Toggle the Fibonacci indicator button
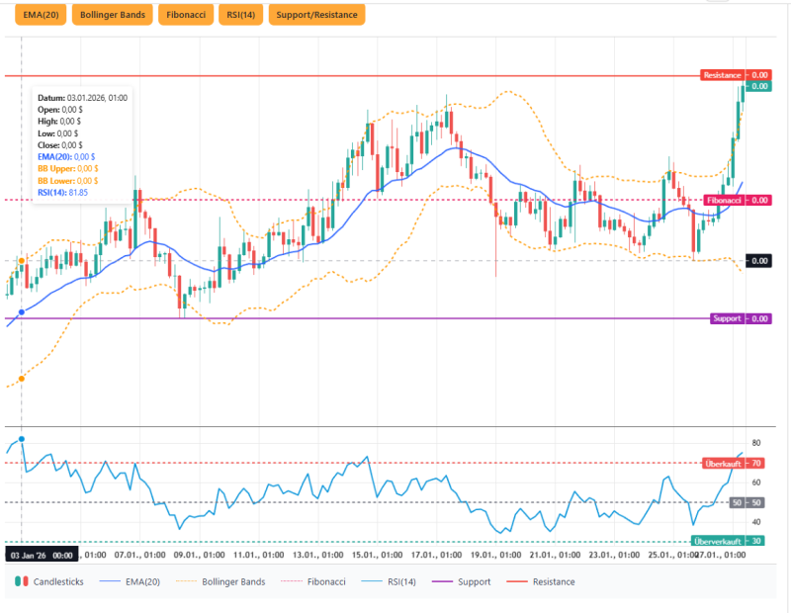Screen dimensions: 791x613 coord(187,15)
